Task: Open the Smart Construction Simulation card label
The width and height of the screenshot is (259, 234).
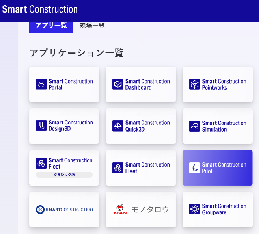Action: tap(224, 126)
